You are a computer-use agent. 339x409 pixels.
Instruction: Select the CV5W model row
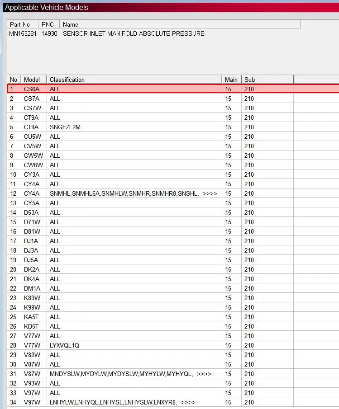point(173,146)
